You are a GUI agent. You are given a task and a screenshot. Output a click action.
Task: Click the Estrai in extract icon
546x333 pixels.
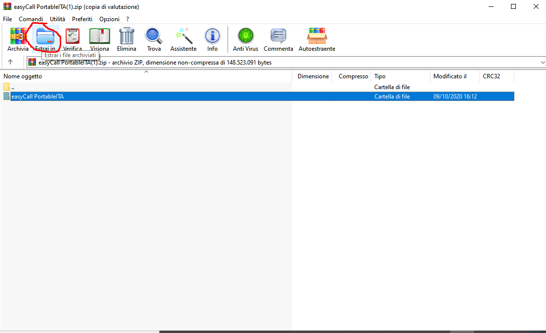click(x=45, y=36)
